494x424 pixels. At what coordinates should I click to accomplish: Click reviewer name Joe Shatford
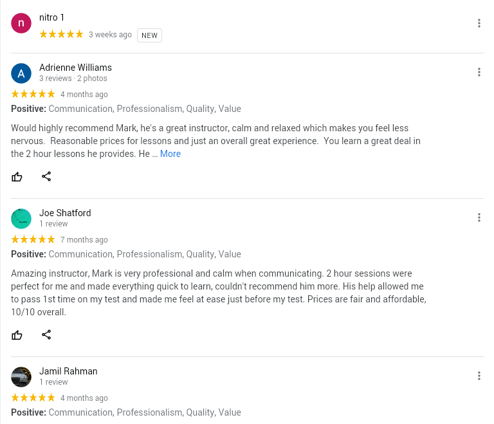65,213
